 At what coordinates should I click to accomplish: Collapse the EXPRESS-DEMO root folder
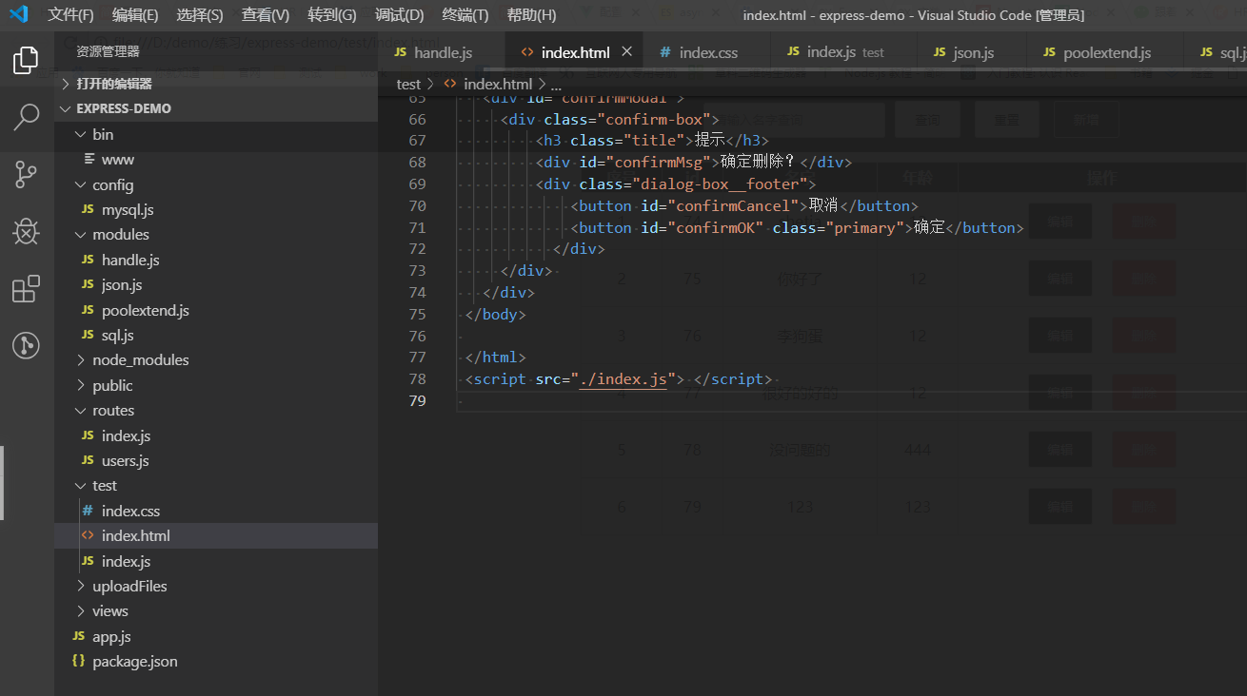coord(66,108)
